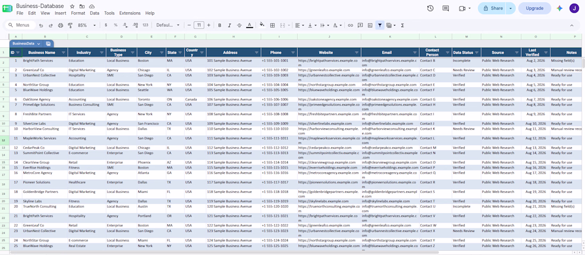
Task: Toggle the filter funnel button
Action: (380, 25)
